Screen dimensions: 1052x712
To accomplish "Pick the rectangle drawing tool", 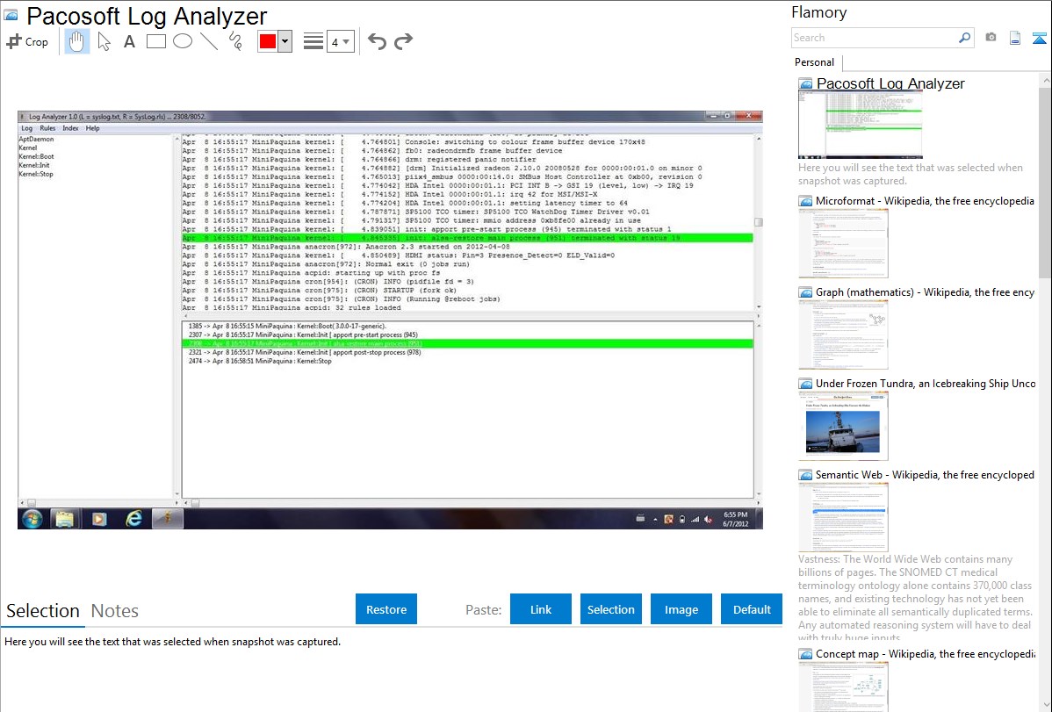I will [155, 41].
